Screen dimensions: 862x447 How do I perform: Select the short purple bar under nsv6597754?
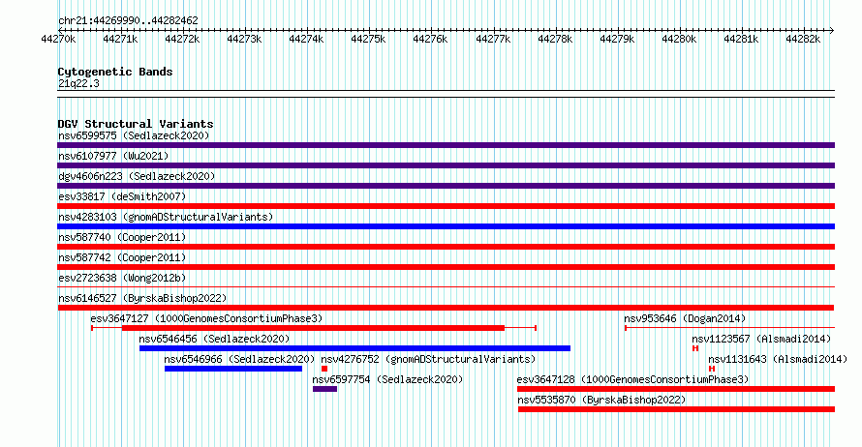pyautogui.click(x=324, y=389)
